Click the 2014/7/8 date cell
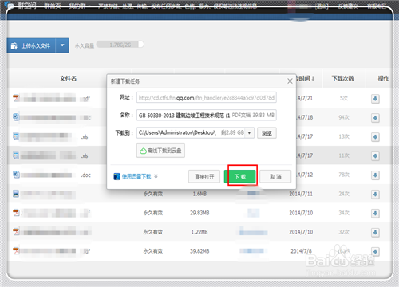 tap(301, 251)
